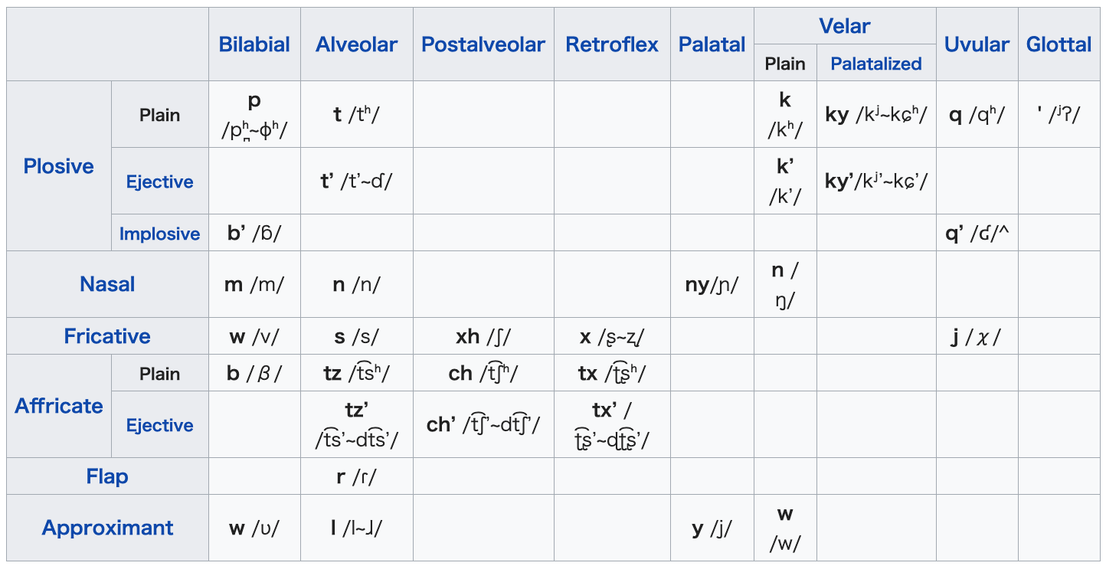The height and width of the screenshot is (566, 1106).
Task: Open the Alveolar column header link
Action: [356, 44]
